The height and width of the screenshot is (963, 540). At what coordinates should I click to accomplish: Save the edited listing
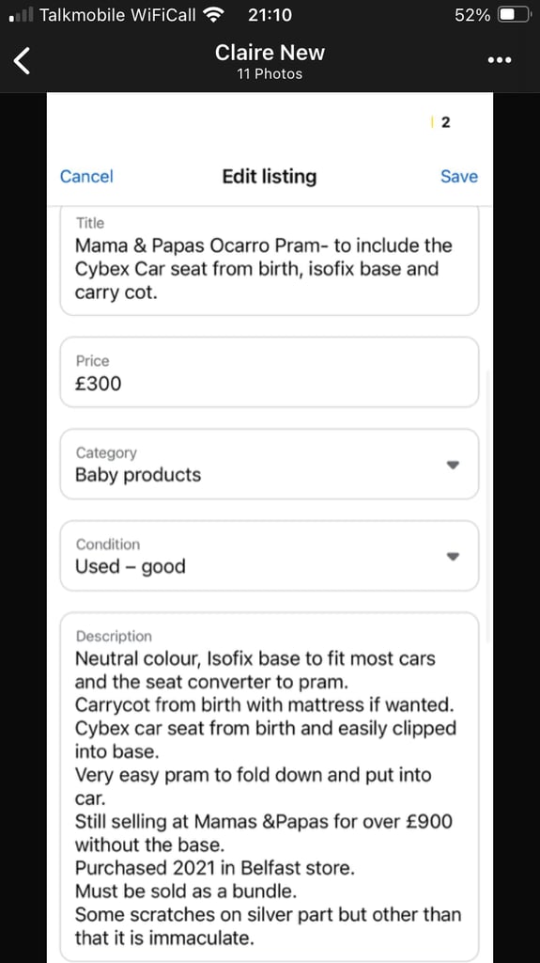459,176
